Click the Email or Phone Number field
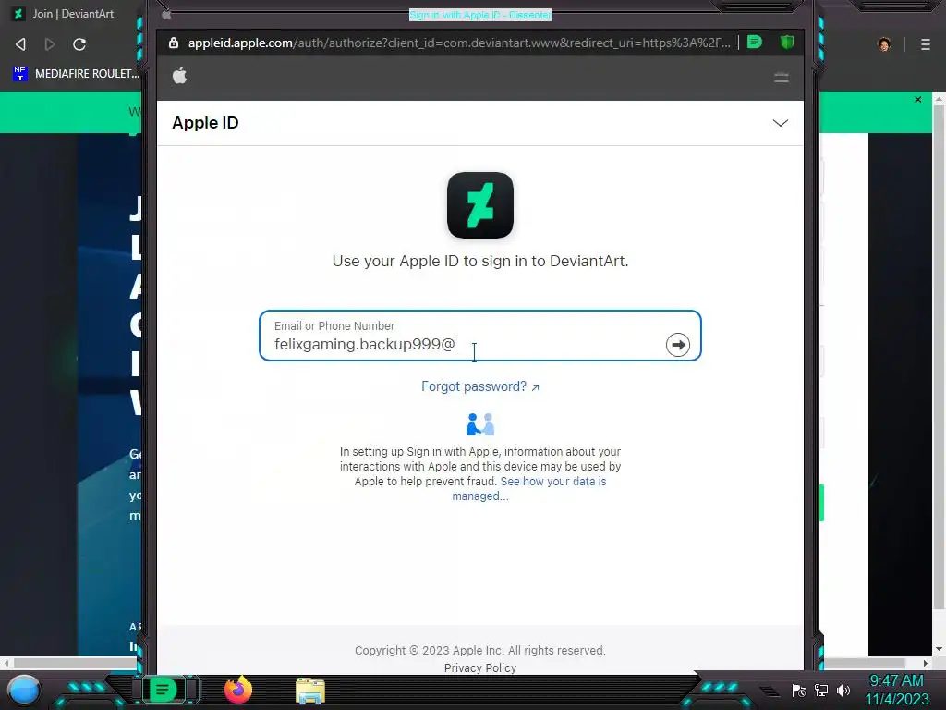Screen dimensions: 946x710 [480, 336]
